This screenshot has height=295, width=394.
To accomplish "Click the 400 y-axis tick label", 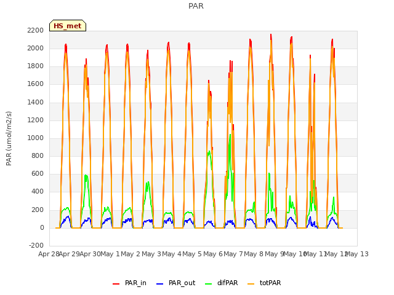I will click(x=38, y=192).
